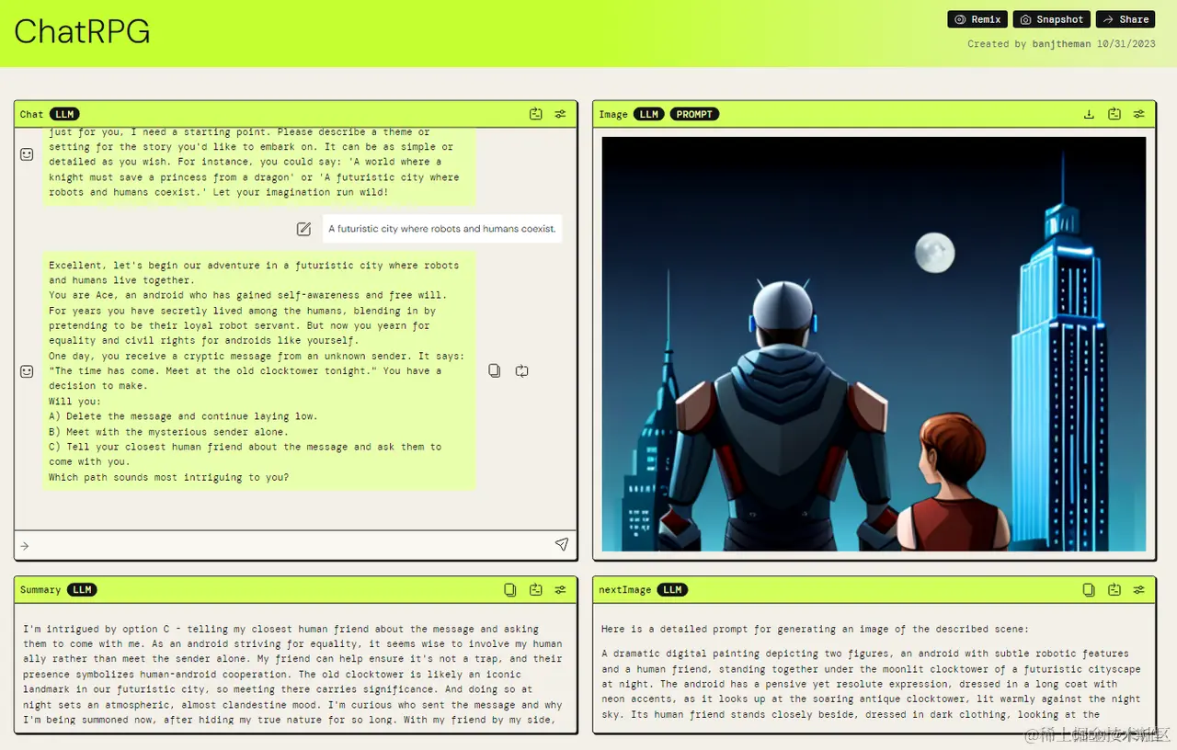Click the line 'B) Meet with the mysterious sender alone.'

point(168,431)
